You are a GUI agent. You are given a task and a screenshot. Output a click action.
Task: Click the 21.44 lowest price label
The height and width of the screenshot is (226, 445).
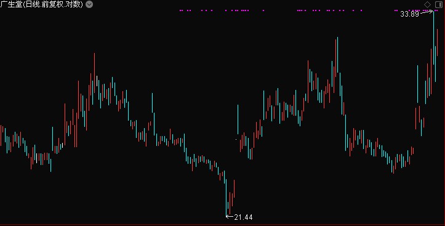click(x=243, y=217)
